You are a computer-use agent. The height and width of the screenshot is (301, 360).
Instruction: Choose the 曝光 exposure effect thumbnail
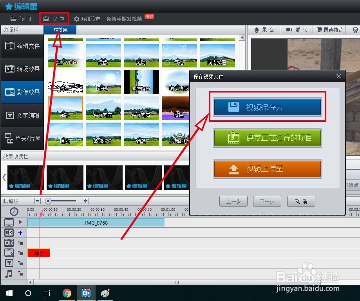point(65,134)
